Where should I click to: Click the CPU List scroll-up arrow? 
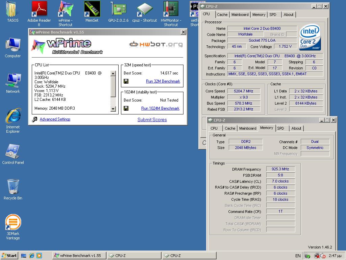[113, 73]
